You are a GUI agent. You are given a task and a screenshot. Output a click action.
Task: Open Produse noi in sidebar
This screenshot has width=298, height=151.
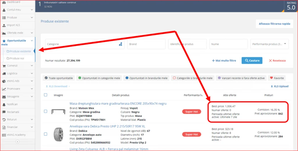pos(17,58)
